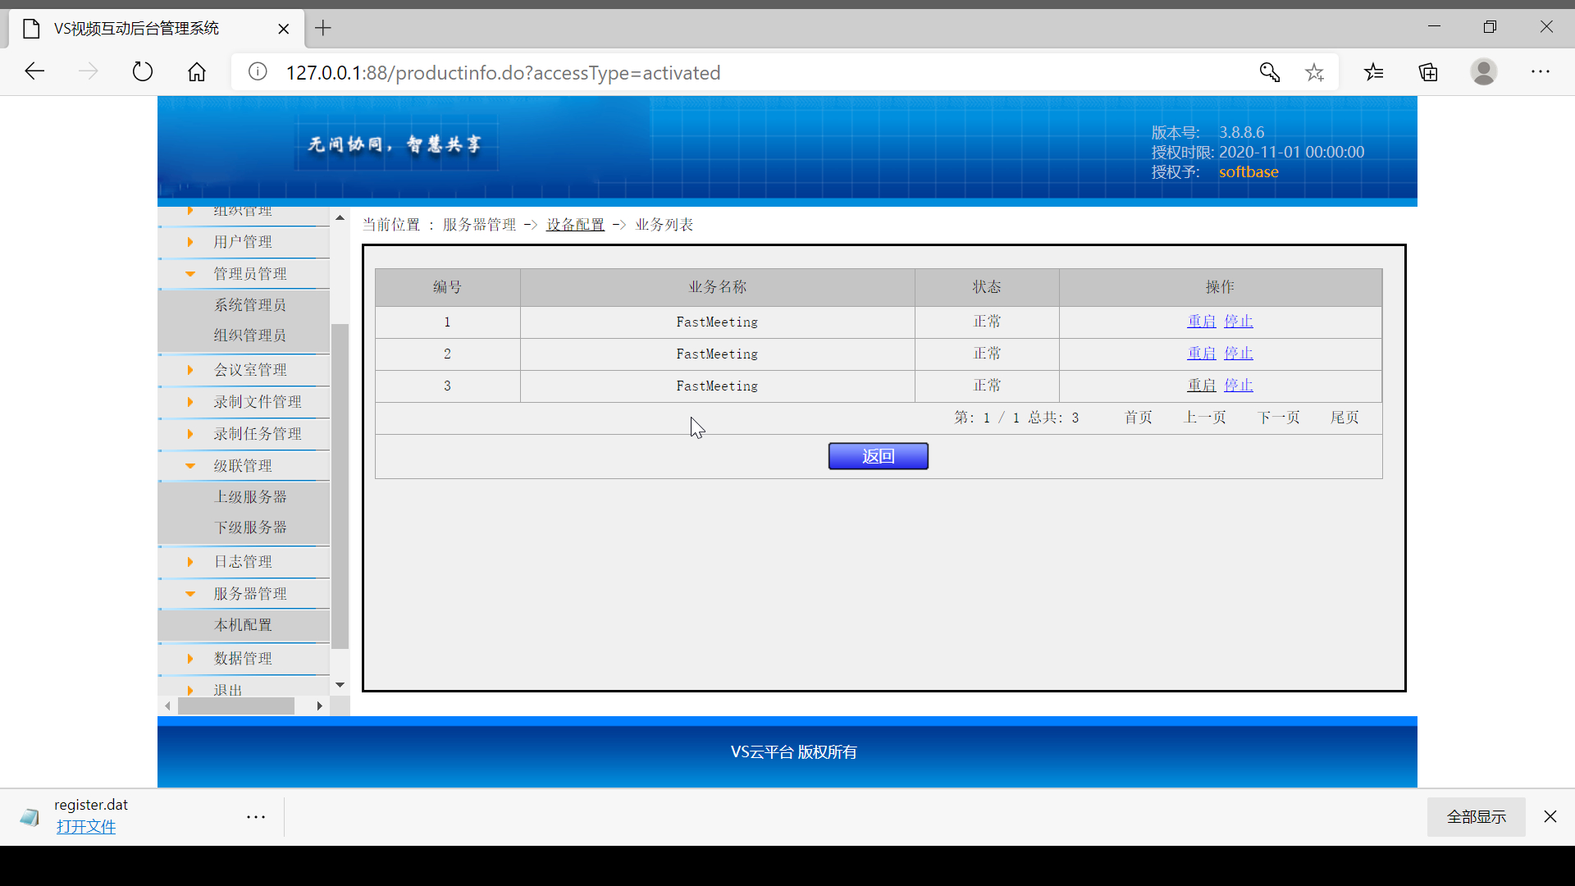Open the Collections icon
The width and height of the screenshot is (1575, 886).
coord(1428,72)
